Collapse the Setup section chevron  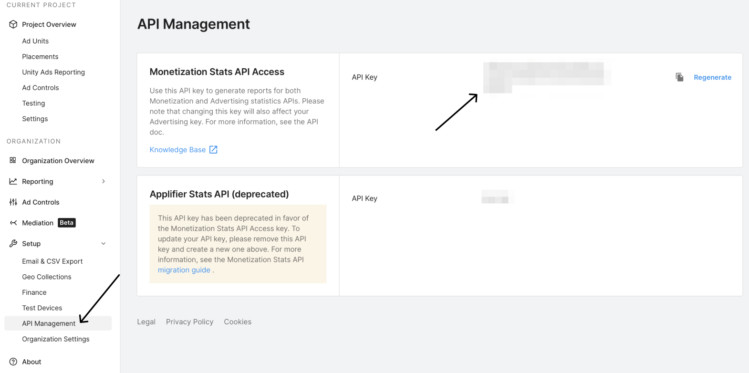(104, 244)
